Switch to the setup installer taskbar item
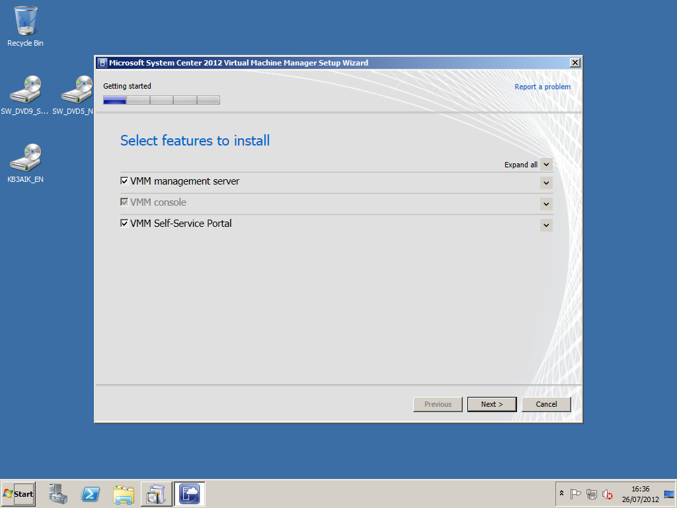Viewport: 677px width, 508px height. tap(156, 493)
